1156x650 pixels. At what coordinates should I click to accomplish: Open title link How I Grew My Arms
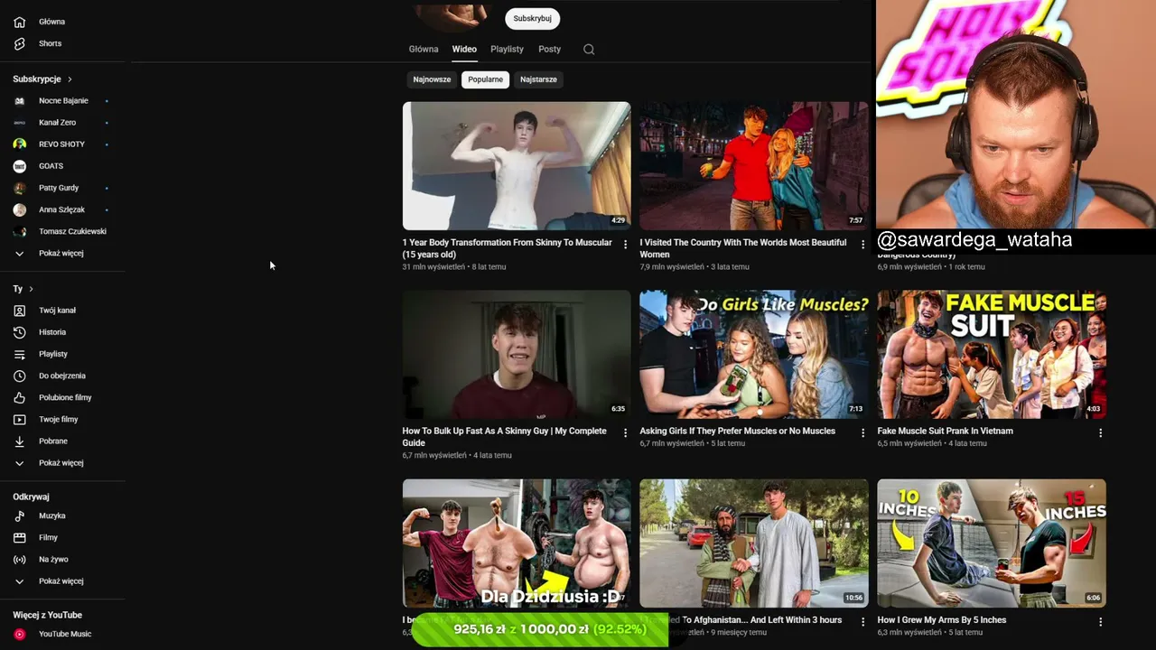941,620
